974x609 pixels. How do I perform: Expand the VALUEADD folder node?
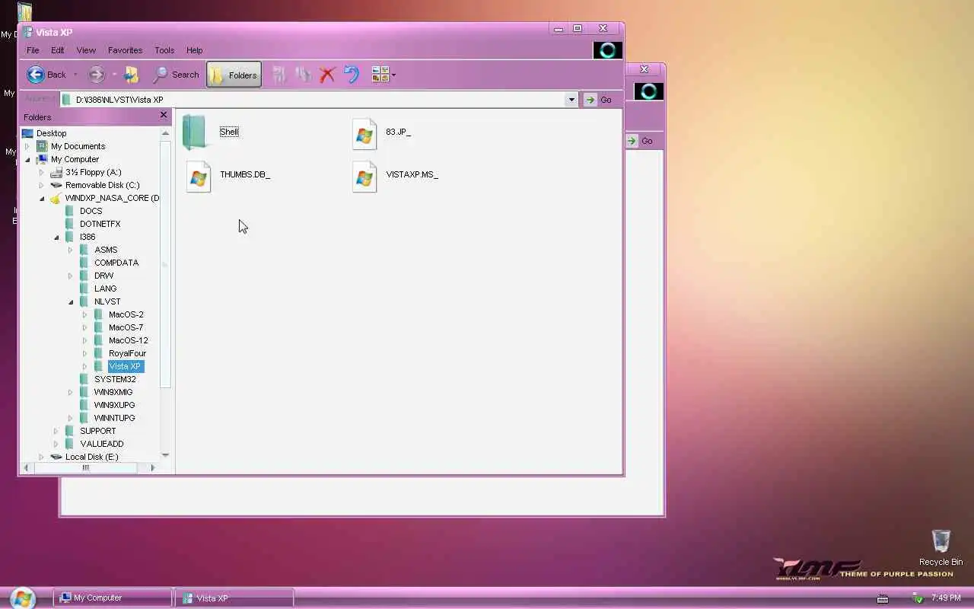56,444
